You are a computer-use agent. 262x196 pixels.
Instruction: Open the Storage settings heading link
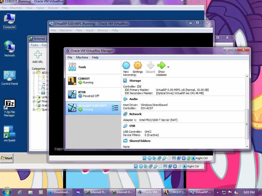click(135, 81)
